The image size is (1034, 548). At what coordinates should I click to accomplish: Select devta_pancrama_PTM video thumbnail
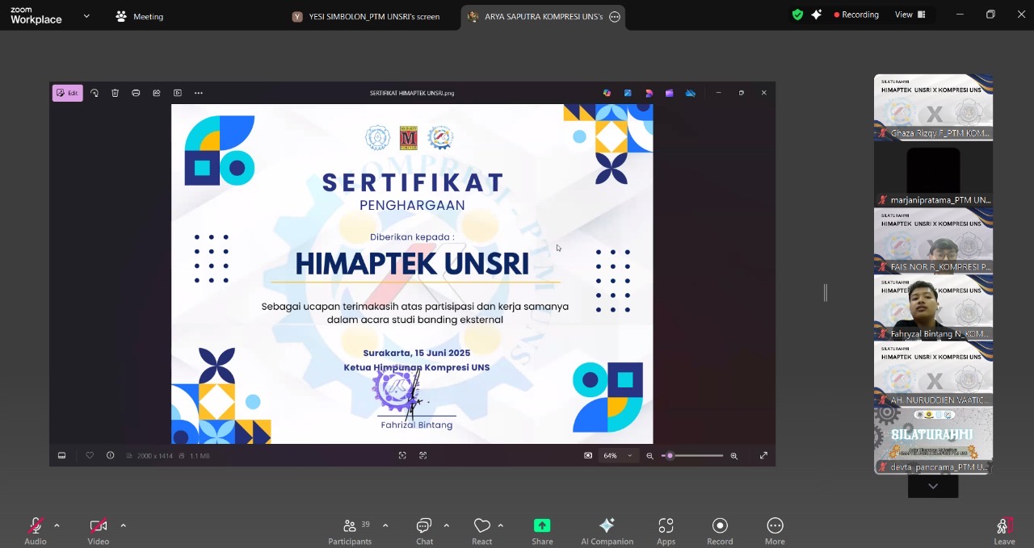(x=933, y=441)
